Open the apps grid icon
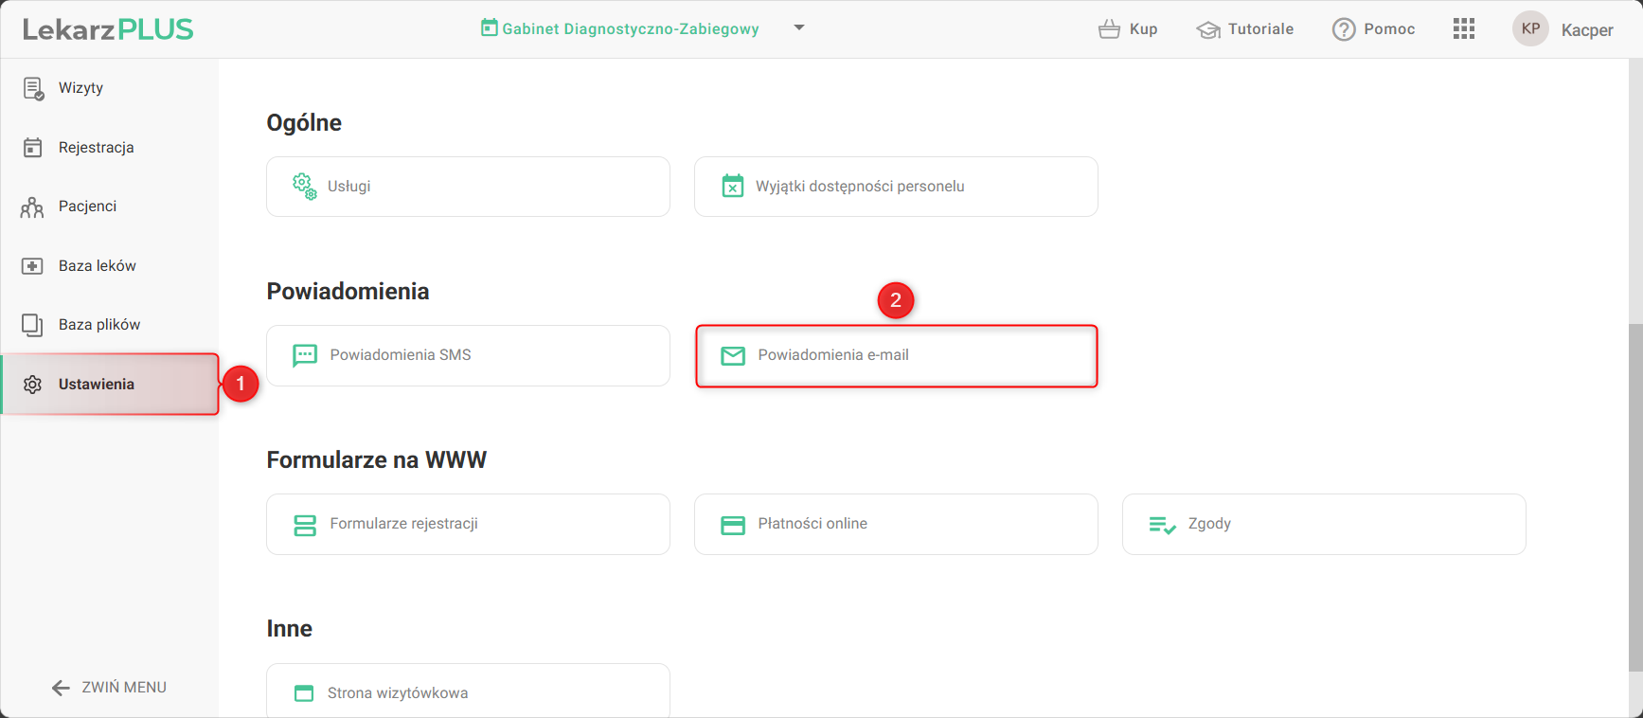Viewport: 1643px width, 718px height. (1463, 29)
